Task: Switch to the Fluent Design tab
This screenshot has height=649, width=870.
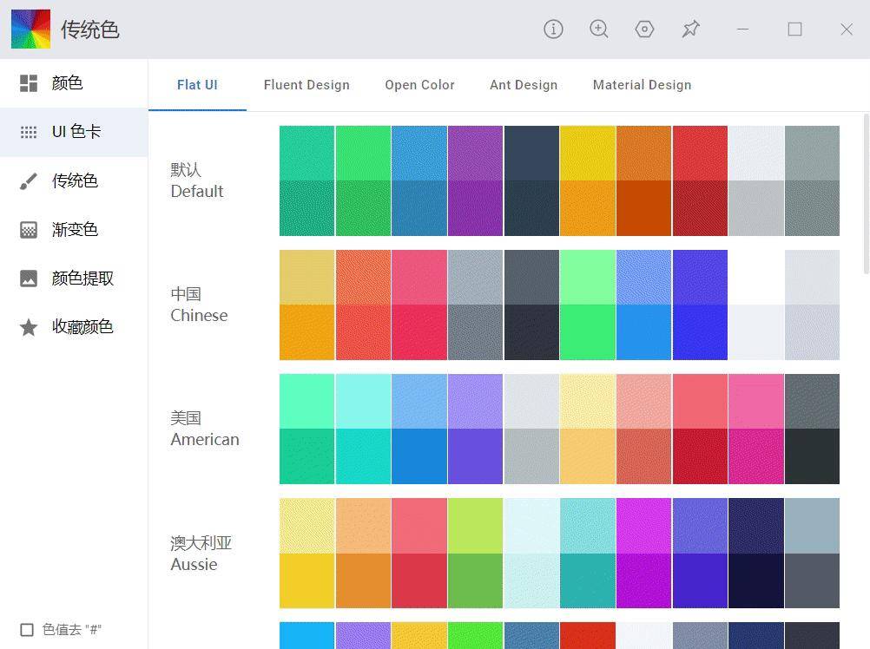Action: [x=306, y=85]
